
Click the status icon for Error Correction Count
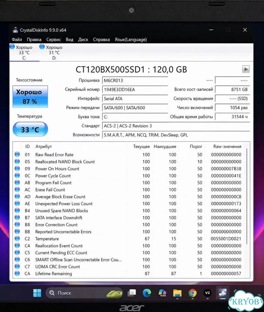tap(17, 224)
